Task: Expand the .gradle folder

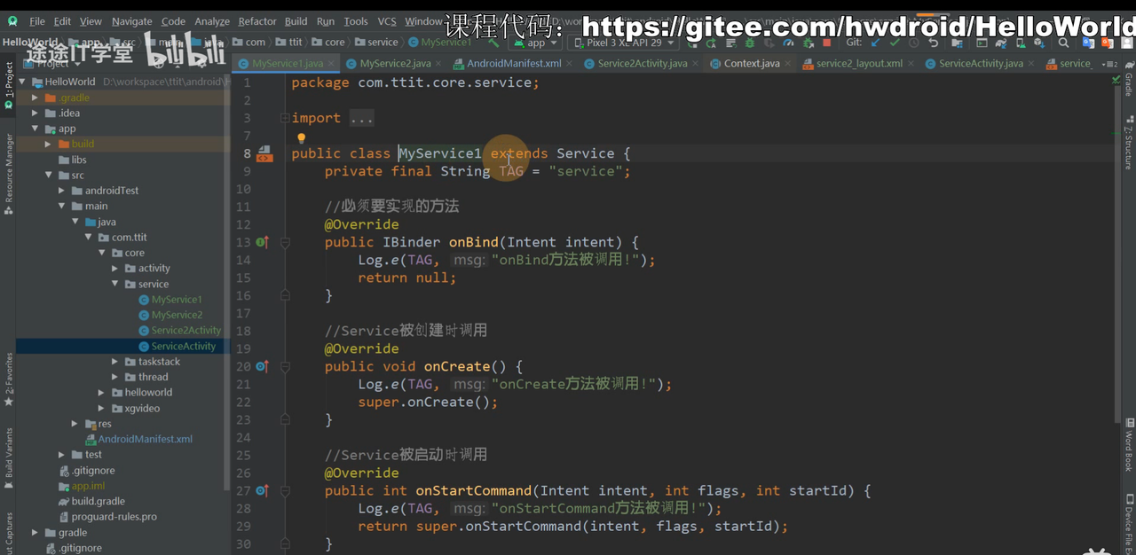Action: [x=35, y=98]
